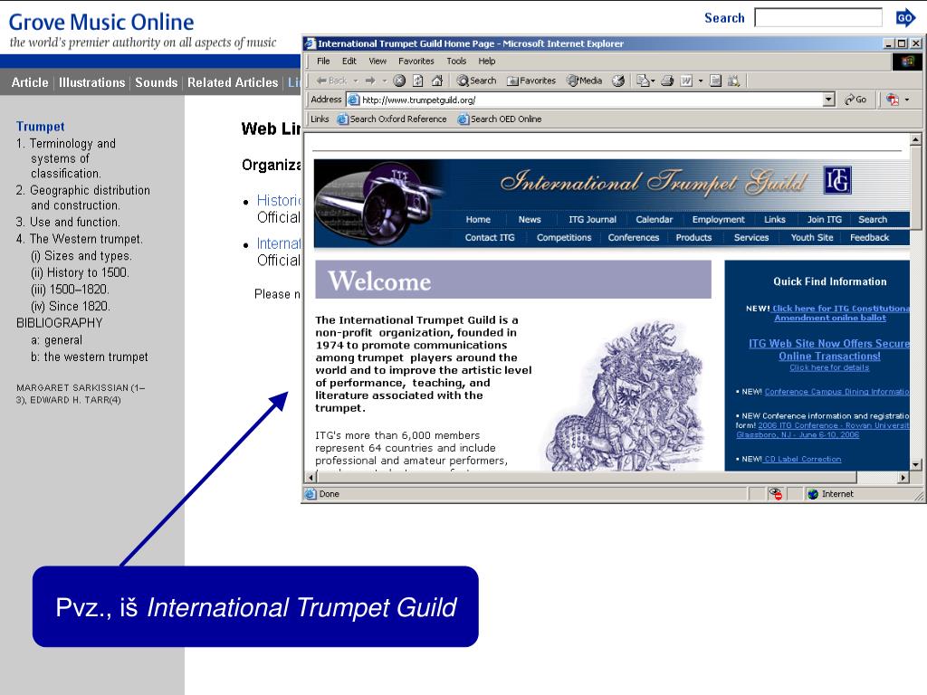Click the vertical scrollbar down arrow

[915, 464]
